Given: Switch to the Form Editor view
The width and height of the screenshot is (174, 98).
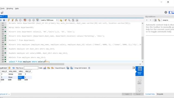Looking at the screenshot, I should coord(139,81).
